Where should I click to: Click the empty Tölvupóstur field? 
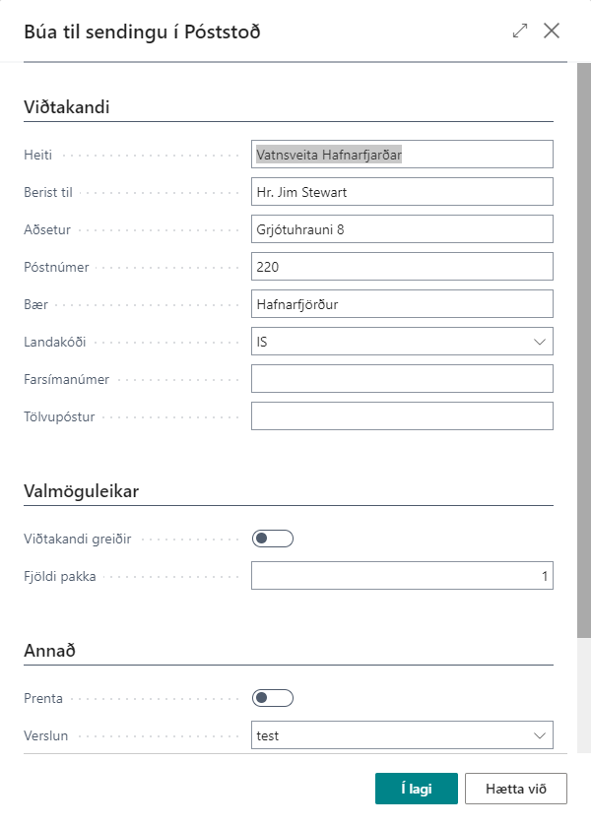[402, 416]
